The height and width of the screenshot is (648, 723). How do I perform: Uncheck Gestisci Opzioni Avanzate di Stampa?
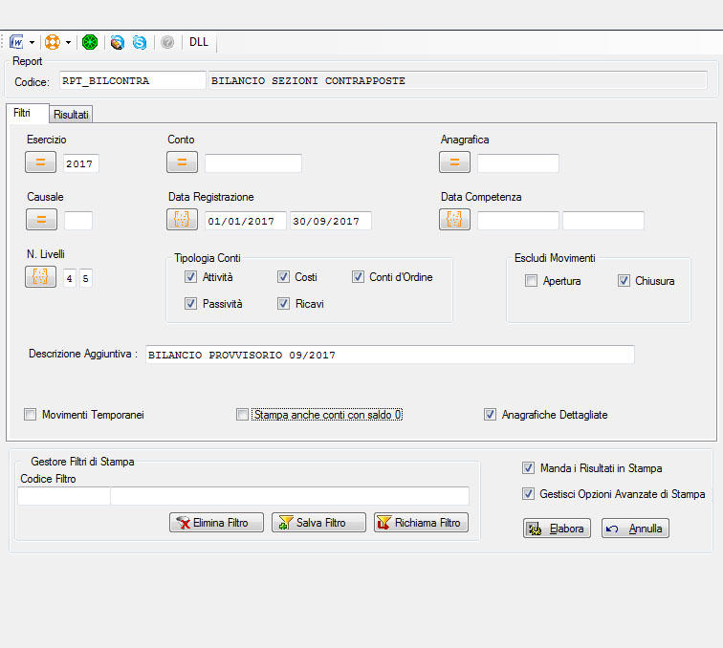[528, 493]
